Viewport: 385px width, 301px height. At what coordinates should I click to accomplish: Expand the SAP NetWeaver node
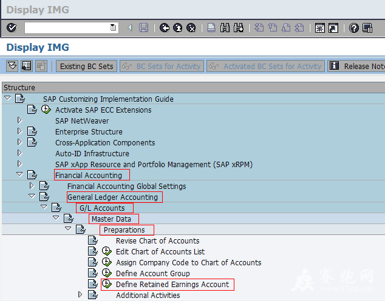(19, 120)
